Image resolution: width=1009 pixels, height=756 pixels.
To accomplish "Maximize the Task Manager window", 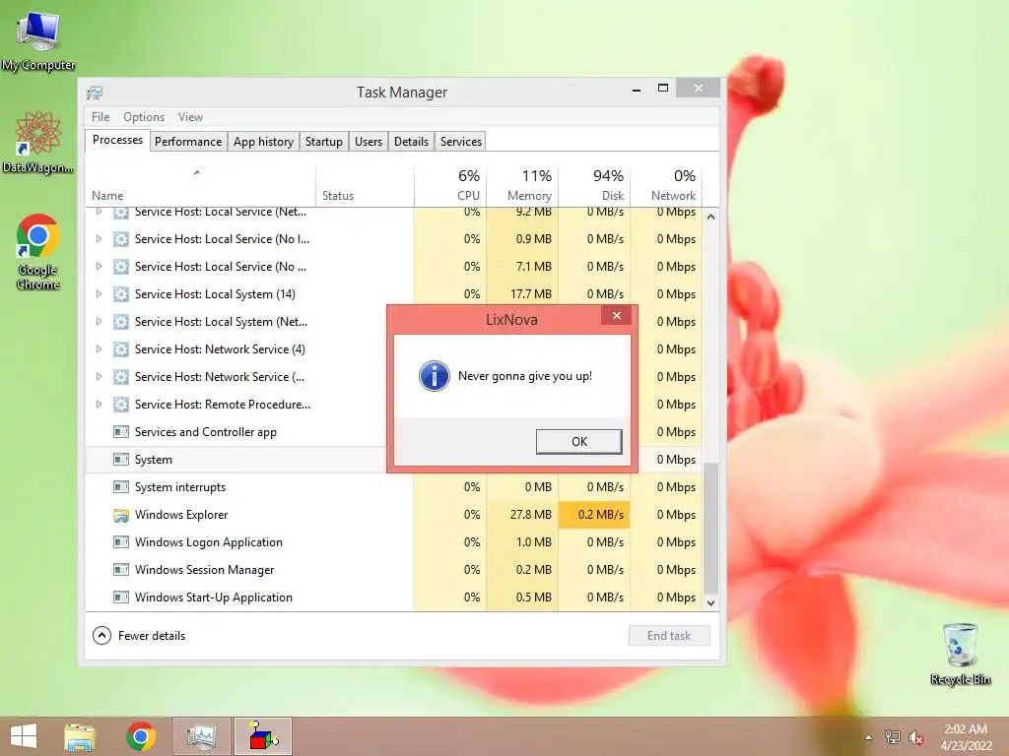I will click(x=663, y=88).
